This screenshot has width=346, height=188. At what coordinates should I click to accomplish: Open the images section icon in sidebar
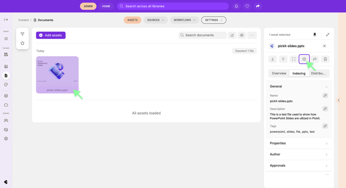click(6, 67)
